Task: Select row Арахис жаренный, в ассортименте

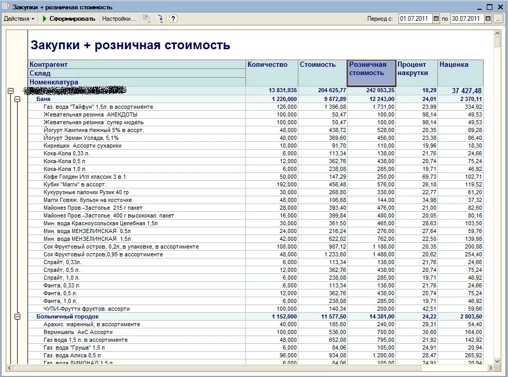Action: [x=255, y=324]
